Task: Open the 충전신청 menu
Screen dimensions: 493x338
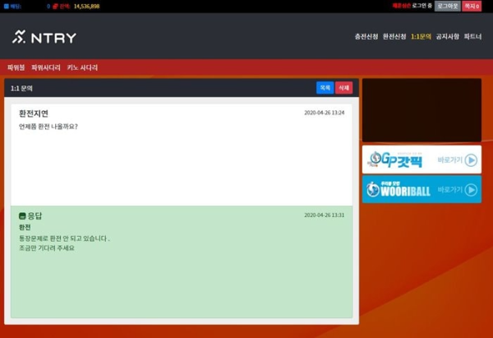Action: pyautogui.click(x=366, y=37)
